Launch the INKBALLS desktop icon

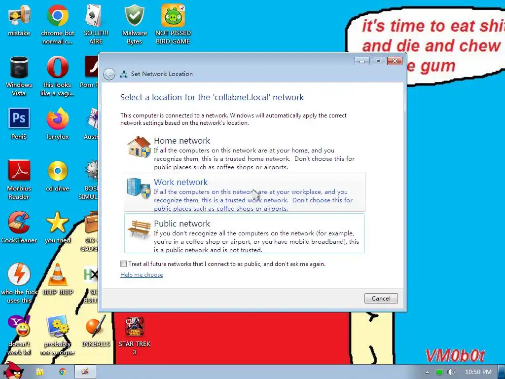tap(96, 331)
